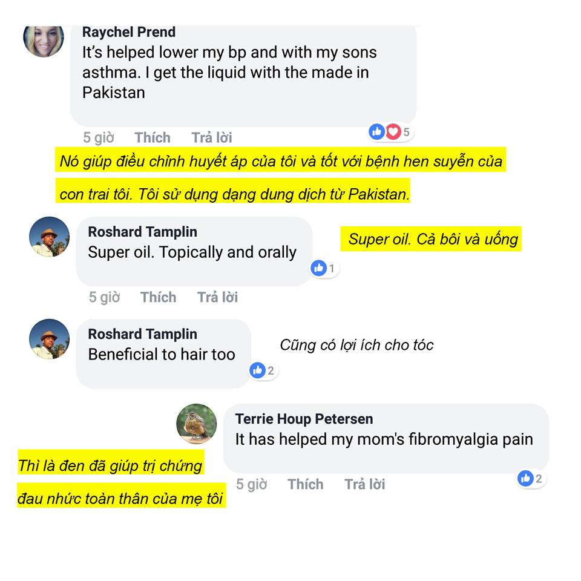Click the Terrie Houp Petersen name link
The image size is (581, 581).
[x=304, y=419]
